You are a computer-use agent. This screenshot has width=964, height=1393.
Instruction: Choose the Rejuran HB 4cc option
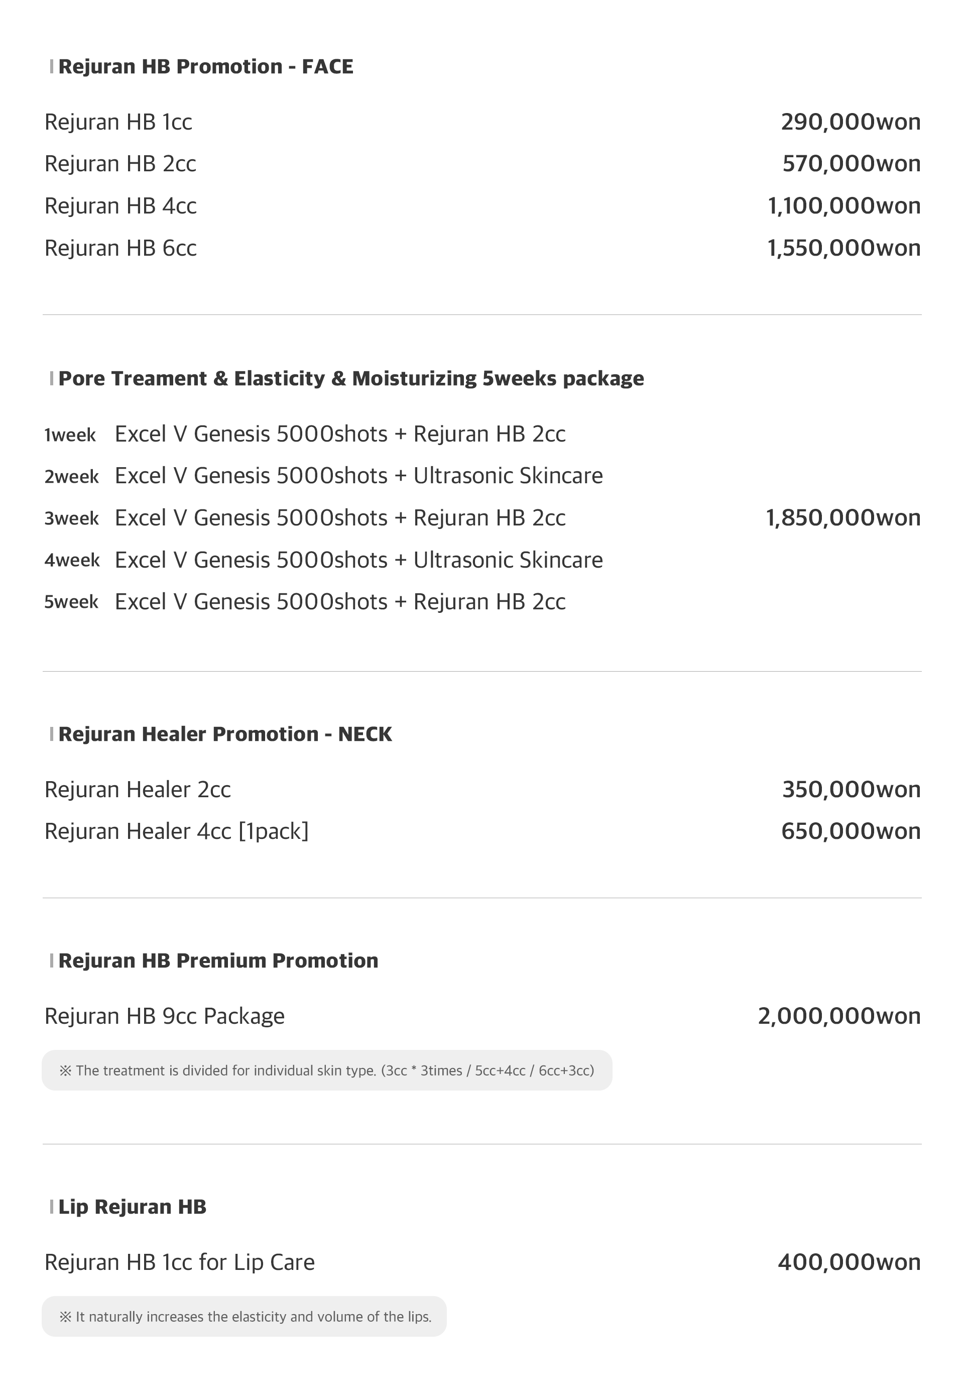pyautogui.click(x=121, y=206)
